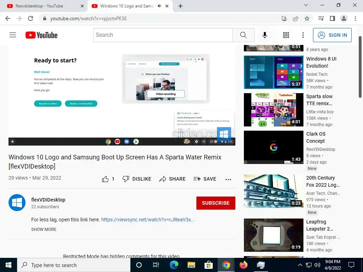Expand description with SHOW MORE
363x272 pixels.
click(x=44, y=229)
